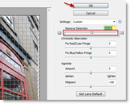
Task: Click the Amount label in Vignette
Action: click(x=70, y=69)
